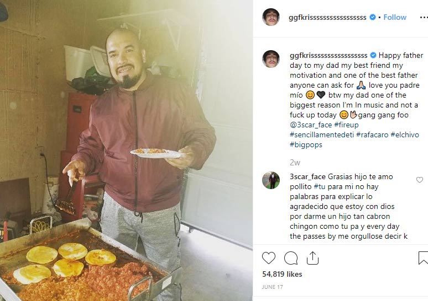The width and height of the screenshot is (428, 301).
Task: View the 54,819 likes list
Action: 282,274
